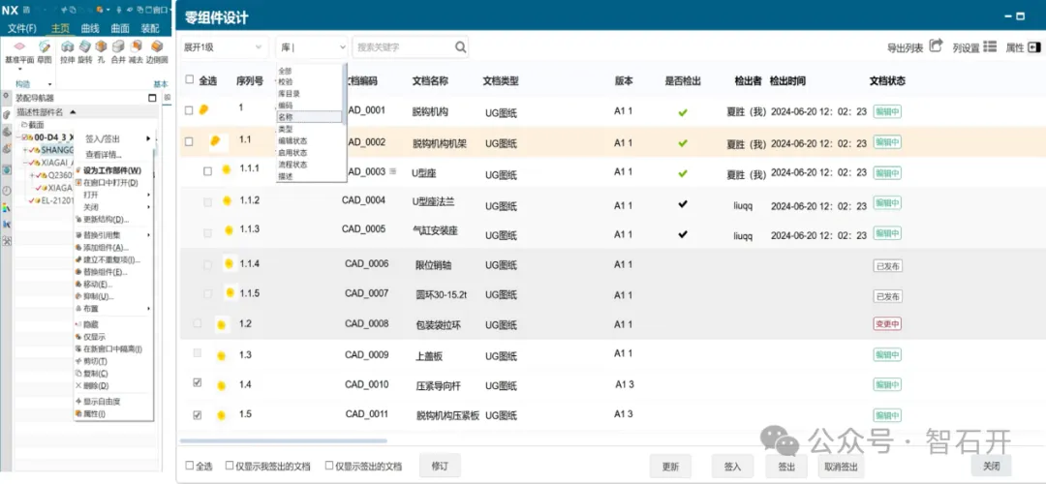
Task: Click the 减去 (Subtract) tool icon
Action: pyautogui.click(x=137, y=46)
